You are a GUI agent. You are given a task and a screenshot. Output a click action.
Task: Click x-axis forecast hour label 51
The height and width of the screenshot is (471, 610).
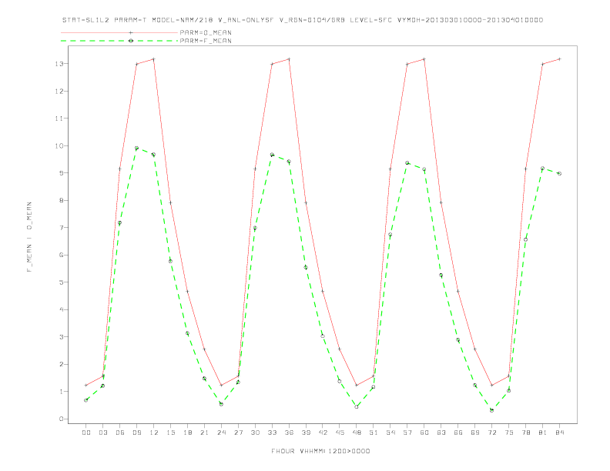(x=374, y=433)
